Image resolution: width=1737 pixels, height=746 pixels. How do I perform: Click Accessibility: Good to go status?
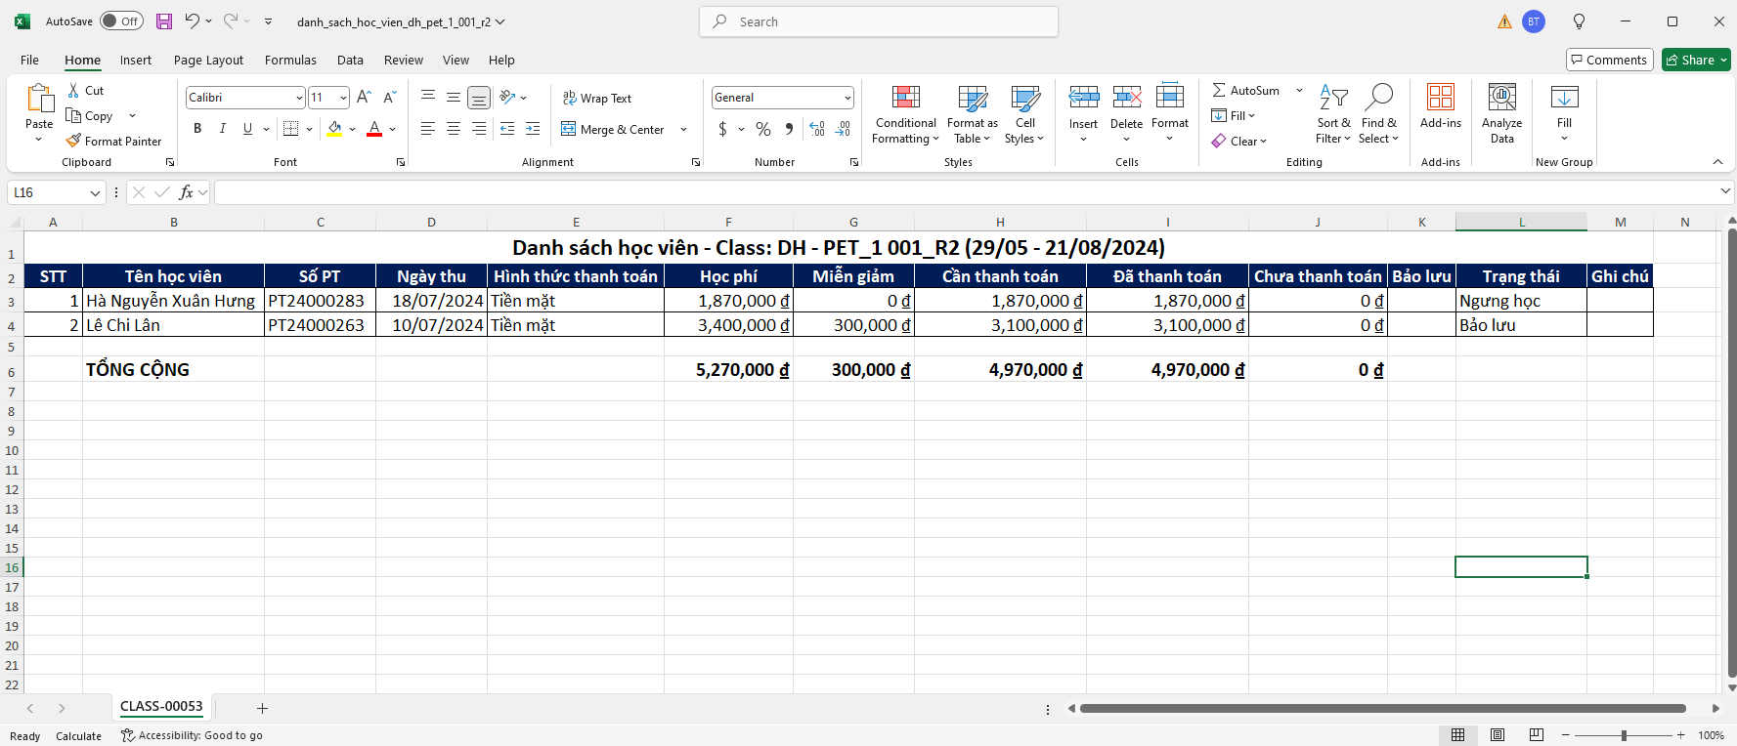[192, 735]
